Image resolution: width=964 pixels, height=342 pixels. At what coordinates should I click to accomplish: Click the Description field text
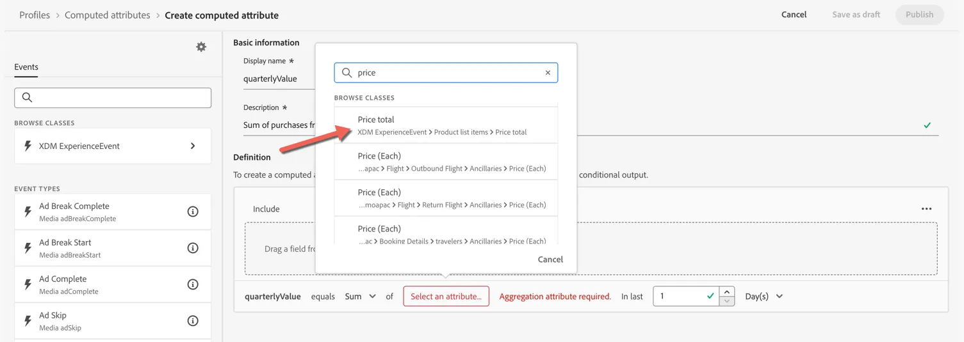pyautogui.click(x=279, y=125)
